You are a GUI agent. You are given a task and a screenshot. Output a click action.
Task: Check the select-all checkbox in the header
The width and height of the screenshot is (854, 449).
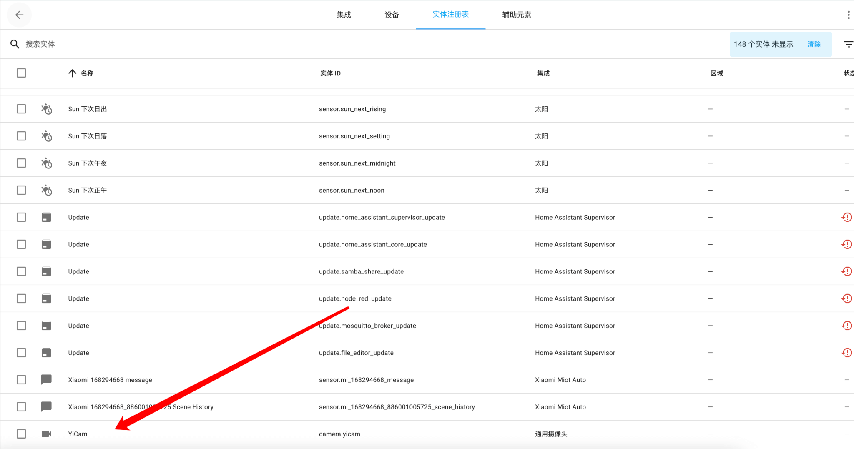21,73
